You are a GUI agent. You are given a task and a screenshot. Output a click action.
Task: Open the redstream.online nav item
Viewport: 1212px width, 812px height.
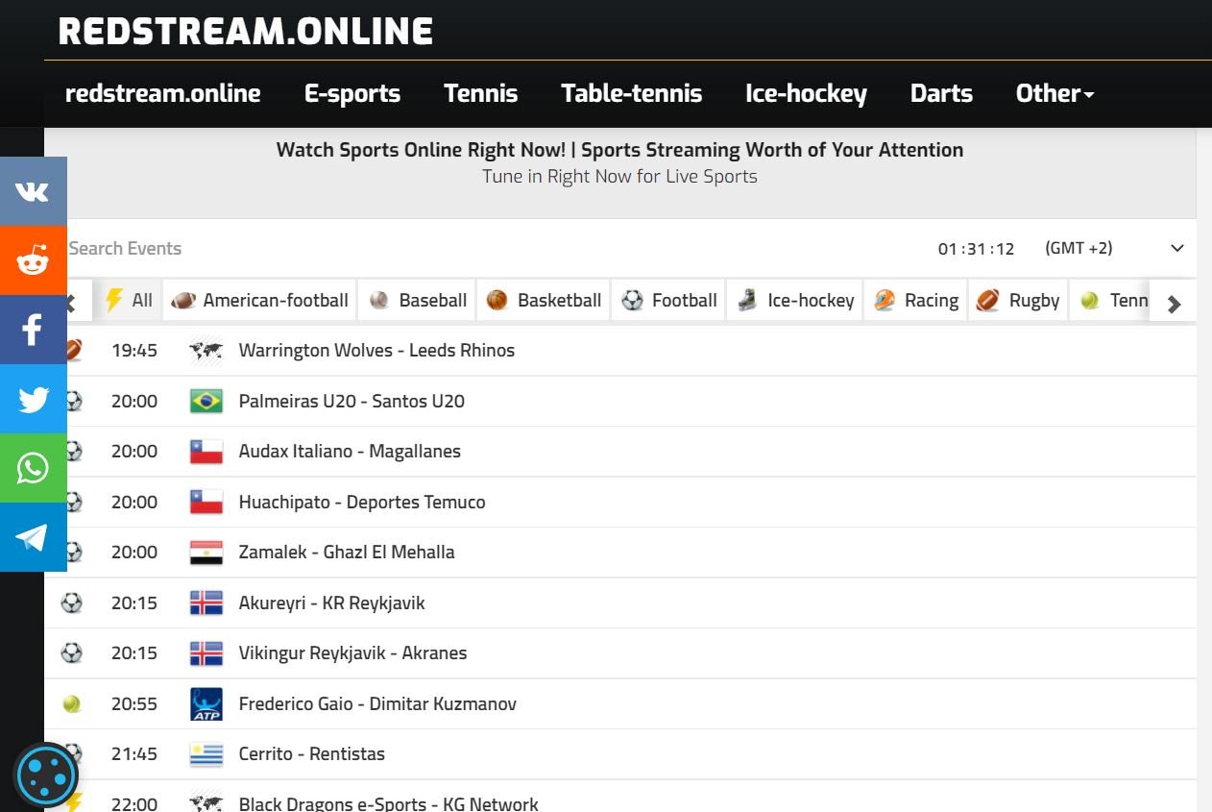[x=163, y=93]
